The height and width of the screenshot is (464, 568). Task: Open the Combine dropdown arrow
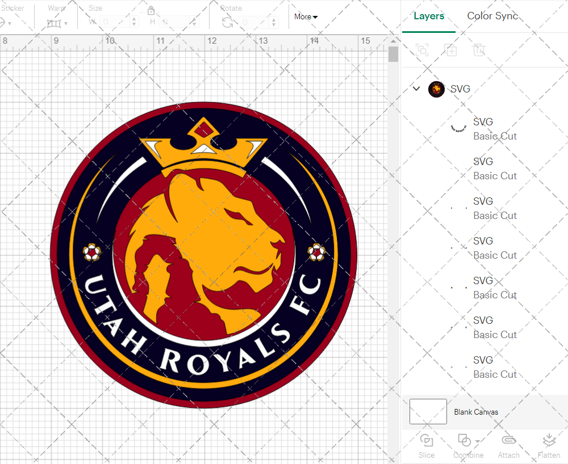click(x=478, y=441)
